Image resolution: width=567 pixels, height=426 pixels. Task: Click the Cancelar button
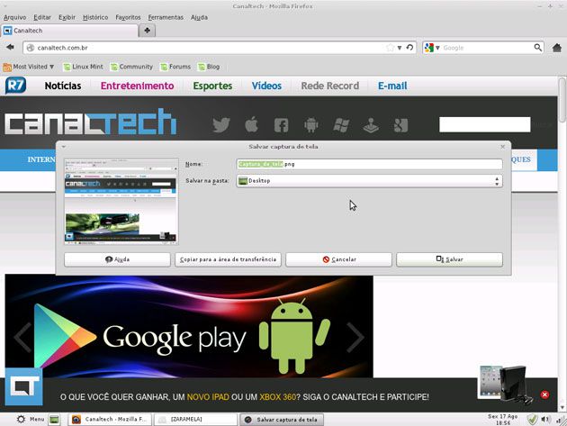click(338, 259)
